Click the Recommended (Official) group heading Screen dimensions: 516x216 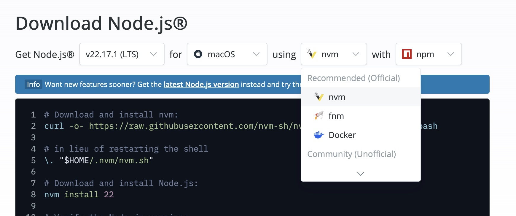[353, 78]
